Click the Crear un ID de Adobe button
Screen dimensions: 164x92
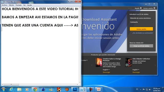pyautogui.click(x=141, y=46)
